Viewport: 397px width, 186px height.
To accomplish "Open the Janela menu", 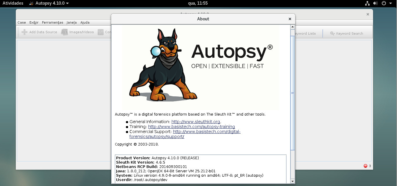I will point(71,22).
